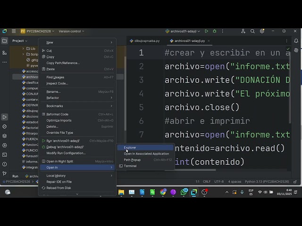
Task: Open the main hamburger menu
Action: click(x=14, y=31)
